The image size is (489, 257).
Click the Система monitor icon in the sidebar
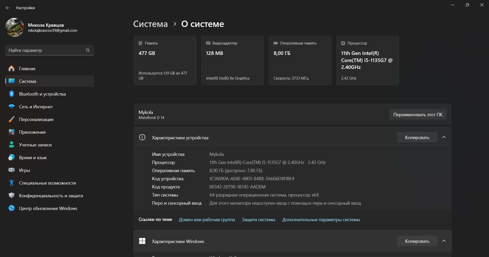(x=11, y=81)
